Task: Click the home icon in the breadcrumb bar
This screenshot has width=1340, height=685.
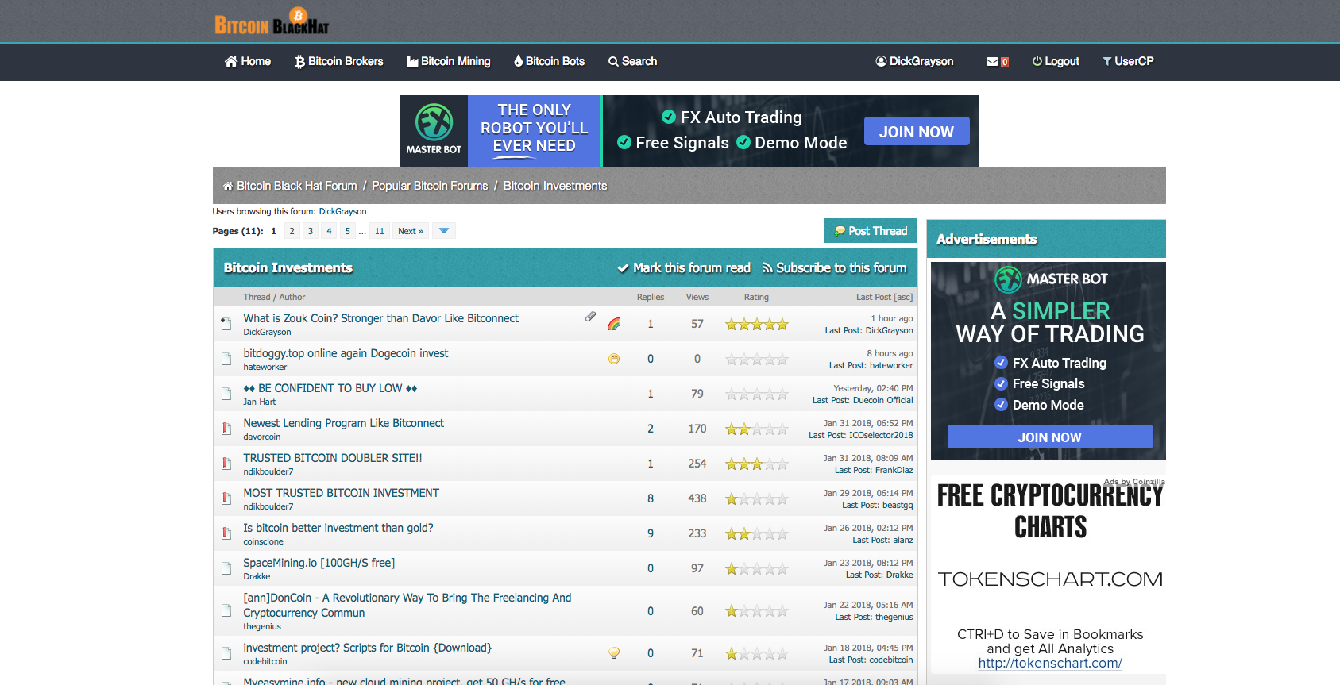Action: click(228, 186)
